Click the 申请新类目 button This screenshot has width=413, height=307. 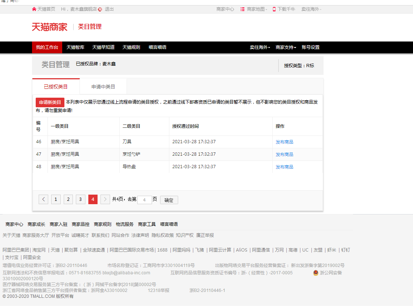click(50, 102)
